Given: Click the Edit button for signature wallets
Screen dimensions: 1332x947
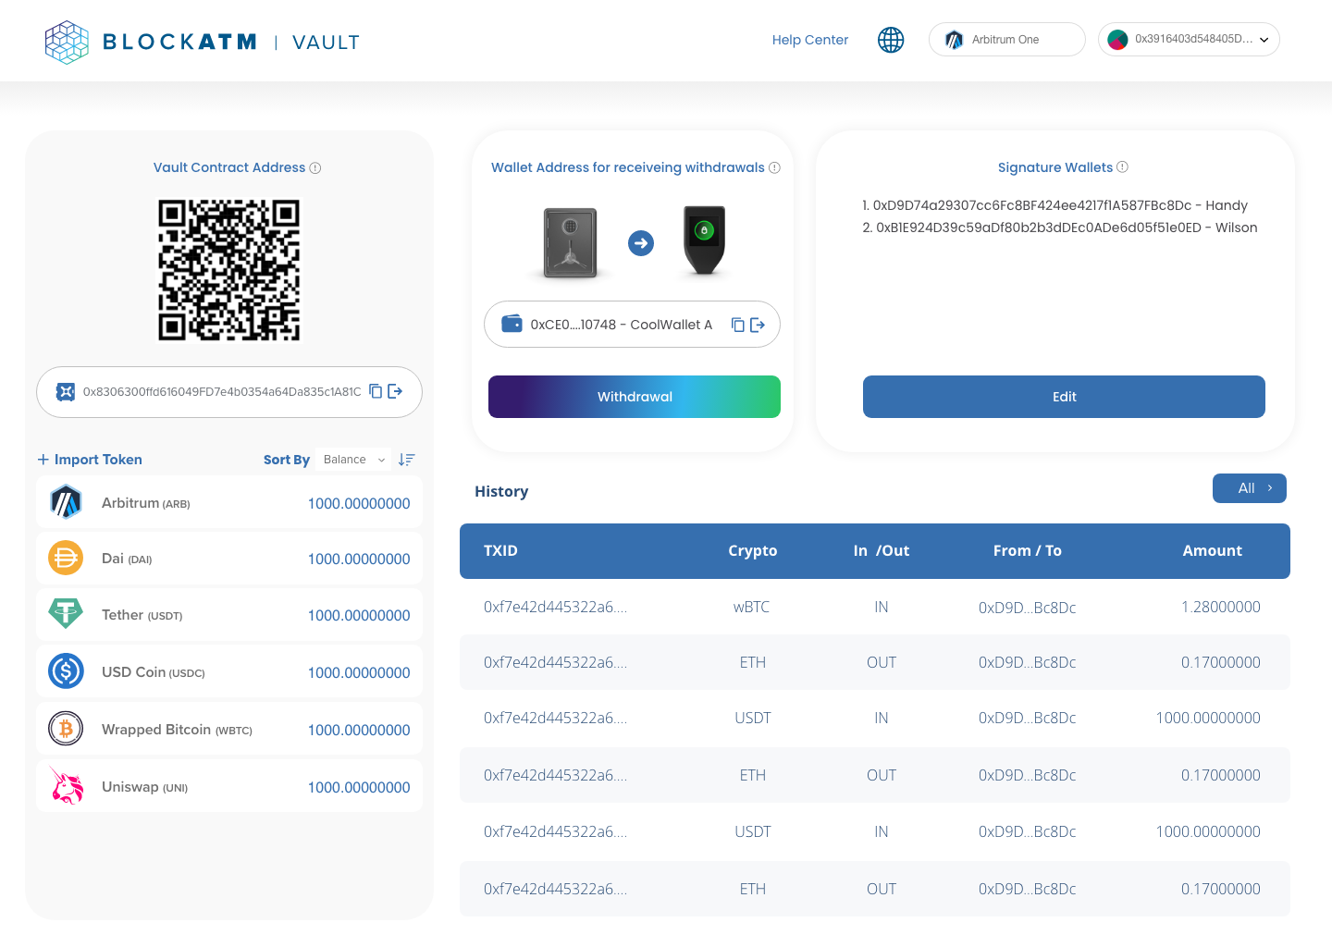Looking at the screenshot, I should [1064, 396].
